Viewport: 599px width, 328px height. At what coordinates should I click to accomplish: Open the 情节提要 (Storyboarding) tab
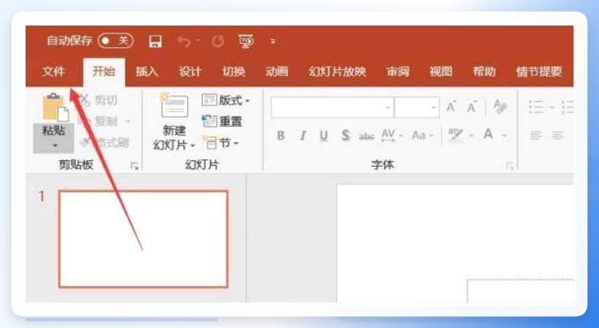coord(539,71)
